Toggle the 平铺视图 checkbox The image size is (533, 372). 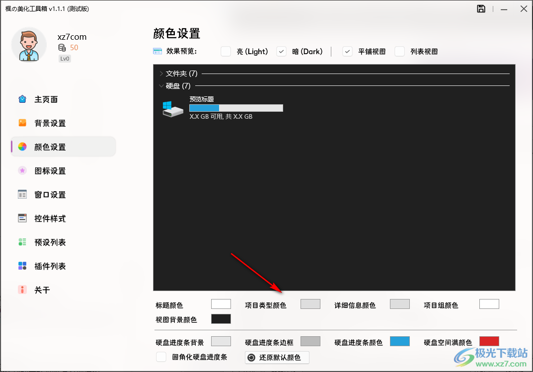(347, 52)
